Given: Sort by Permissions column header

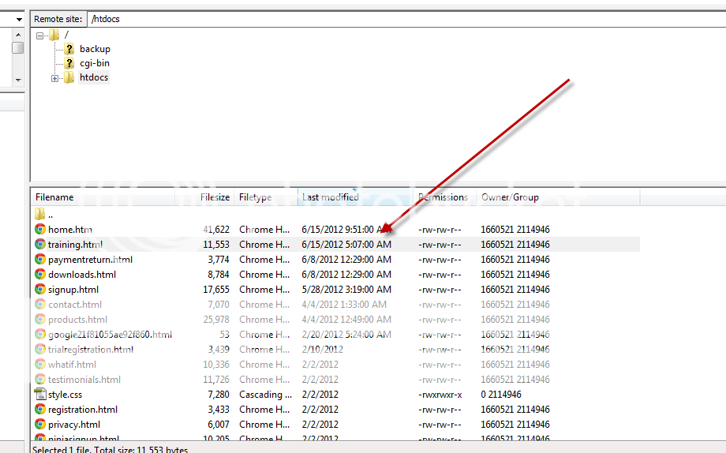Looking at the screenshot, I should 444,197.
